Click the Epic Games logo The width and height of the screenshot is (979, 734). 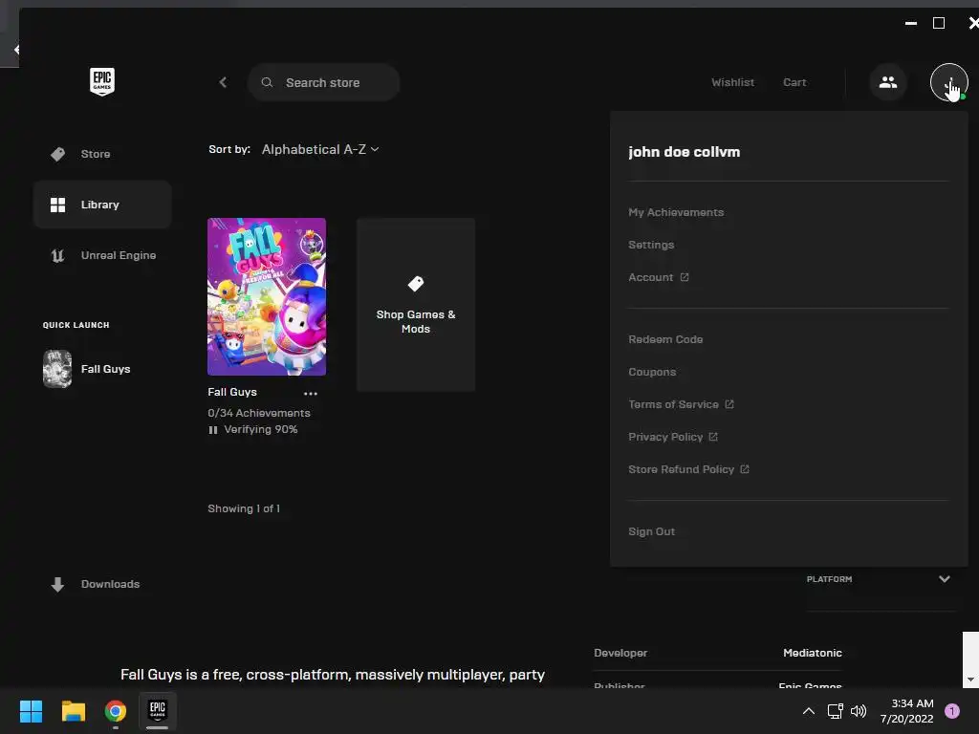tap(101, 82)
